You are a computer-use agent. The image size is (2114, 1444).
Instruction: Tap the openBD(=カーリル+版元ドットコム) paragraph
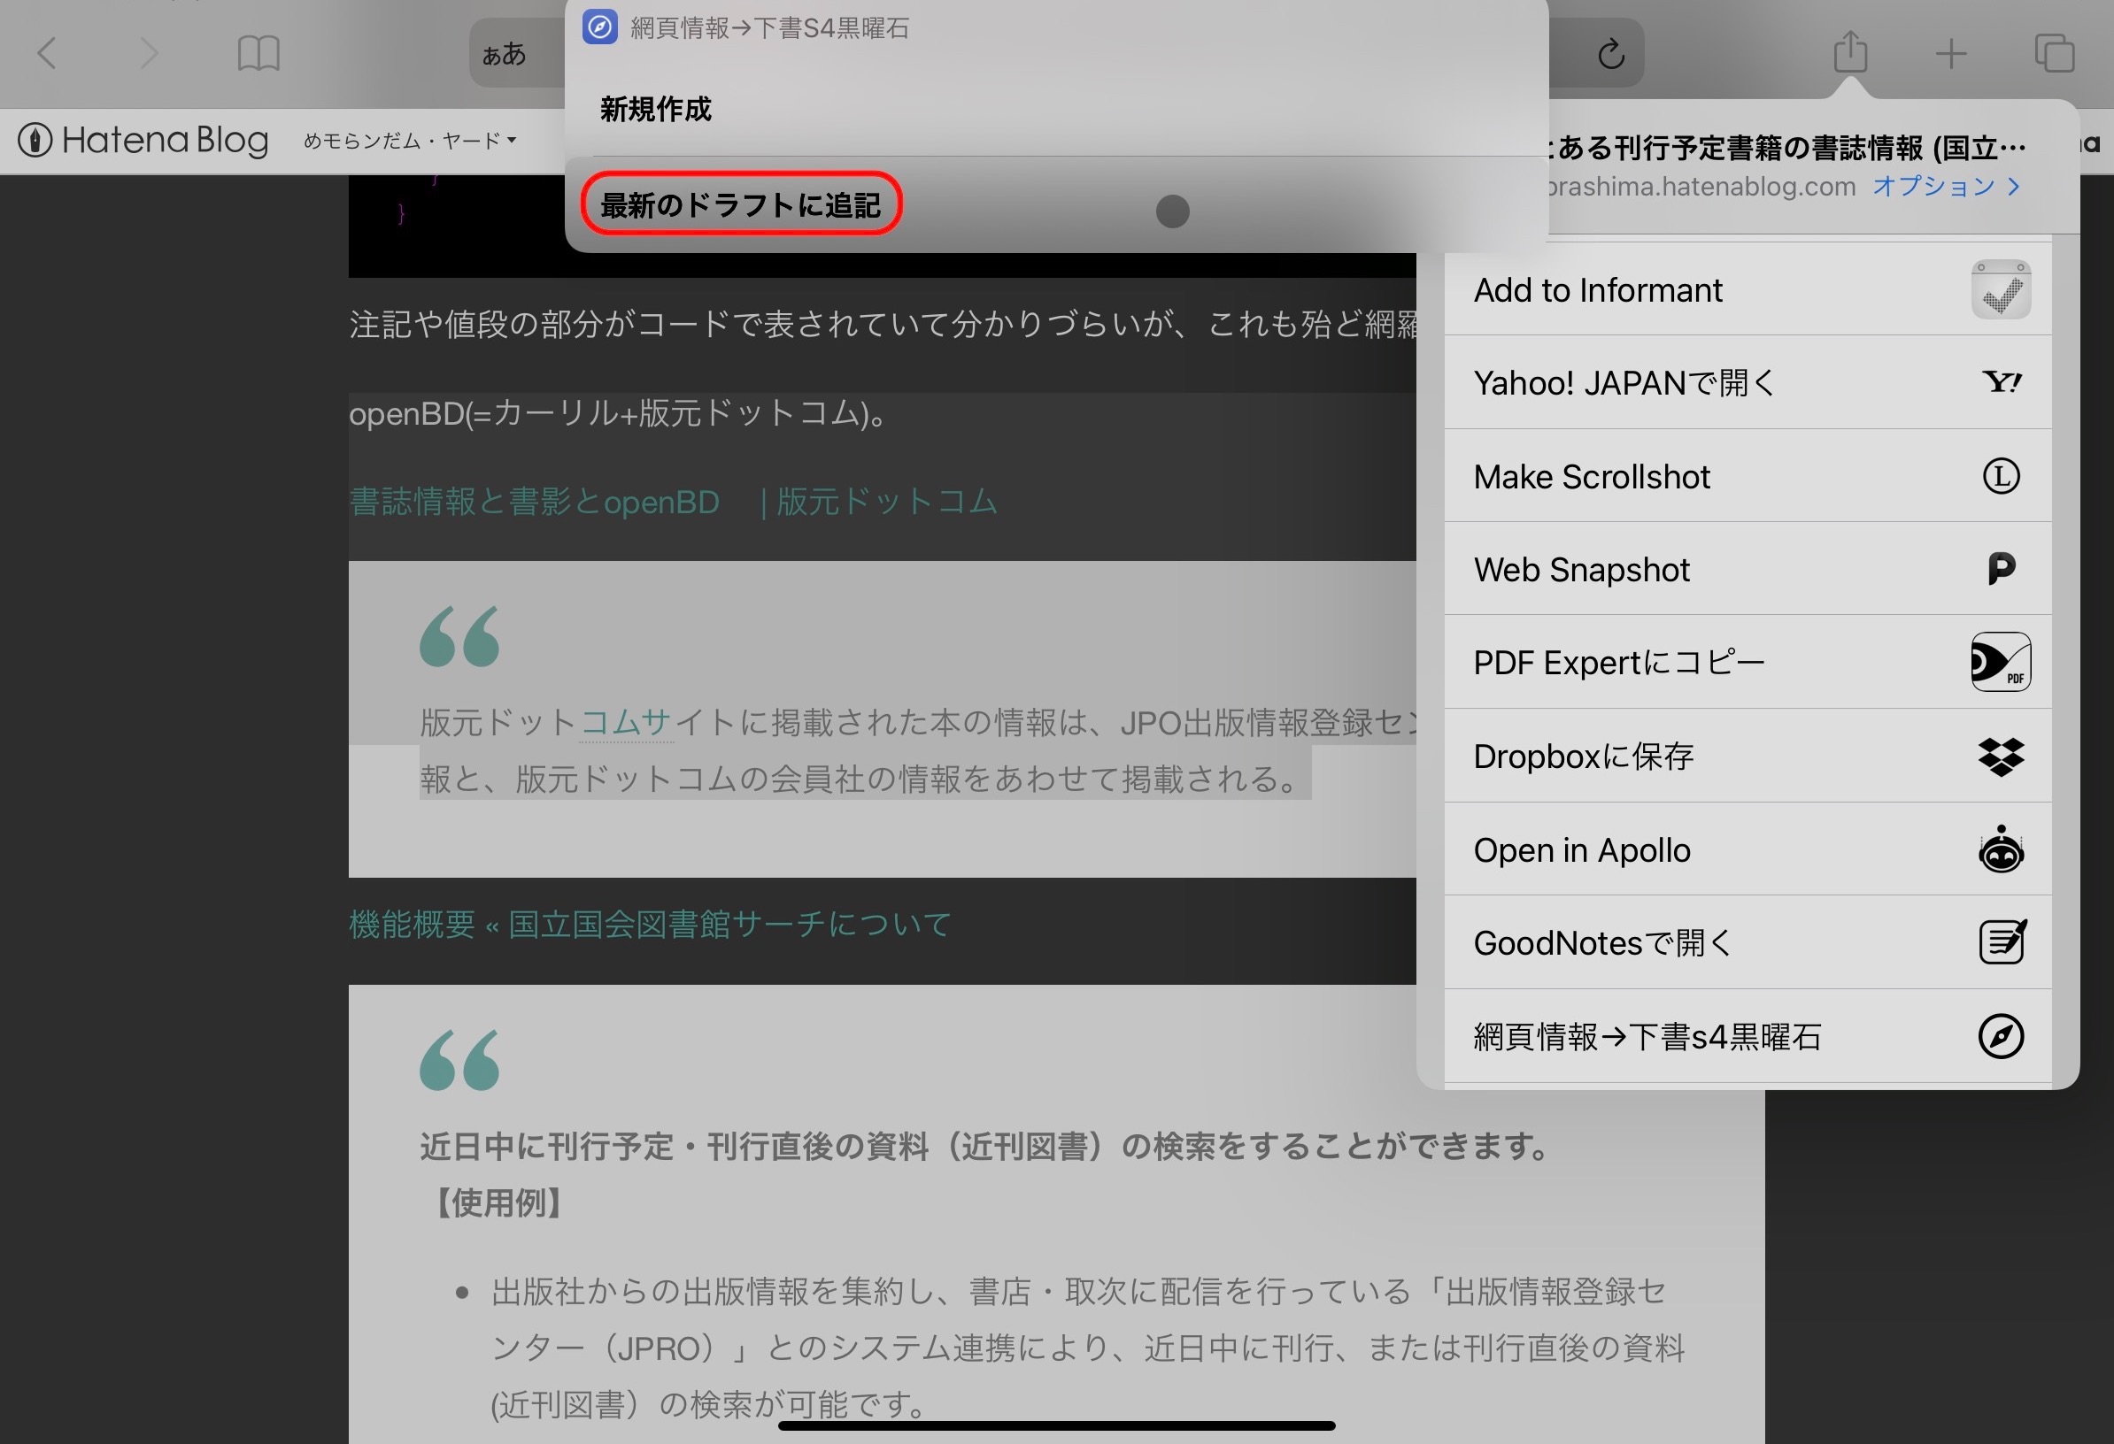tap(619, 414)
